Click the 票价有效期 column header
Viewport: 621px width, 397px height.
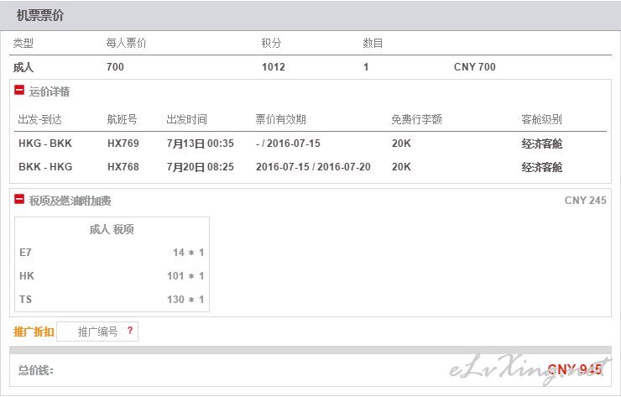[x=281, y=119]
